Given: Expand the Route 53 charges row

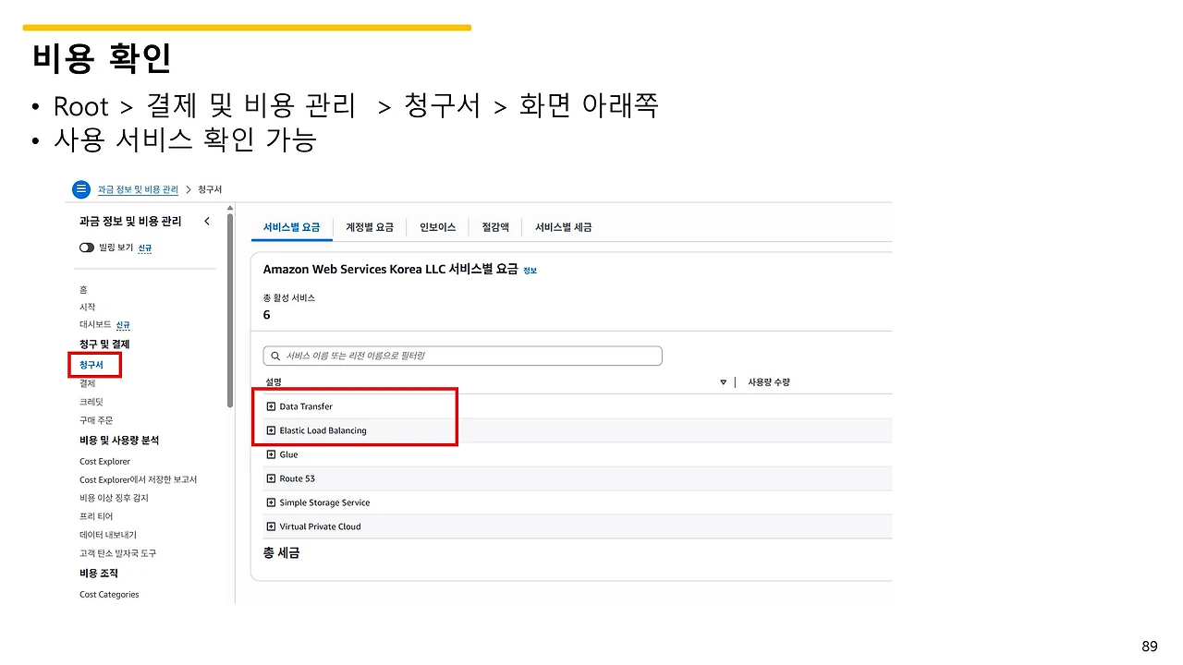Looking at the screenshot, I should tap(270, 478).
